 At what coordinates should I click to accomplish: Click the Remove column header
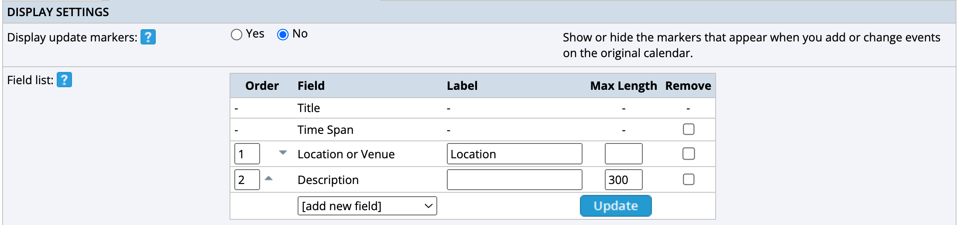pyautogui.click(x=688, y=86)
